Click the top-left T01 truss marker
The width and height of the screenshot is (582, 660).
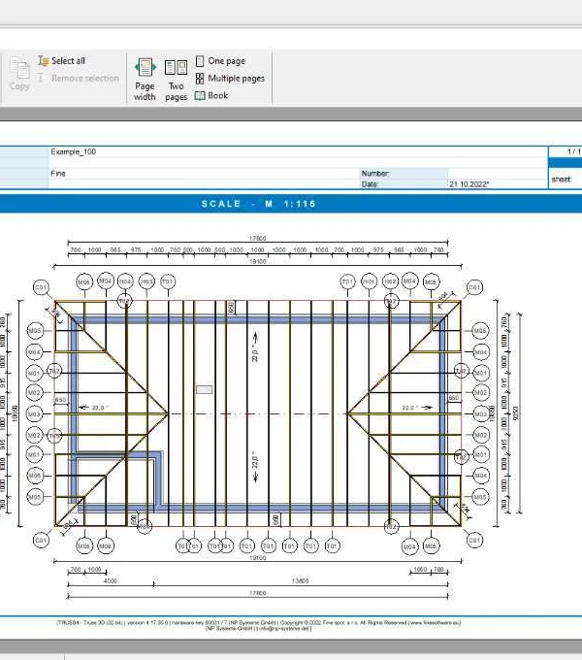[x=168, y=281]
